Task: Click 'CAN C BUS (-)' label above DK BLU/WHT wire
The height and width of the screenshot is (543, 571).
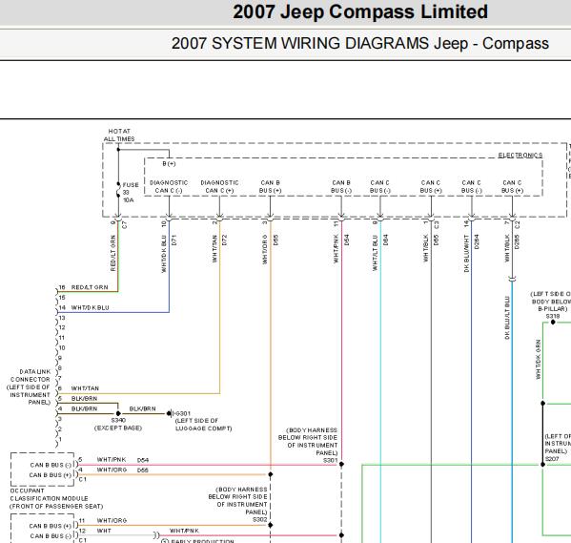Action: point(472,186)
